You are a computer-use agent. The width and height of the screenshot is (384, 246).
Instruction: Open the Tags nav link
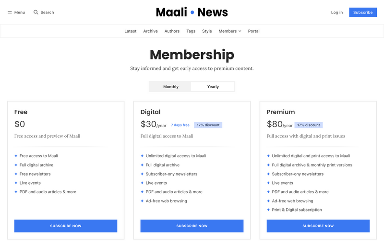click(191, 31)
